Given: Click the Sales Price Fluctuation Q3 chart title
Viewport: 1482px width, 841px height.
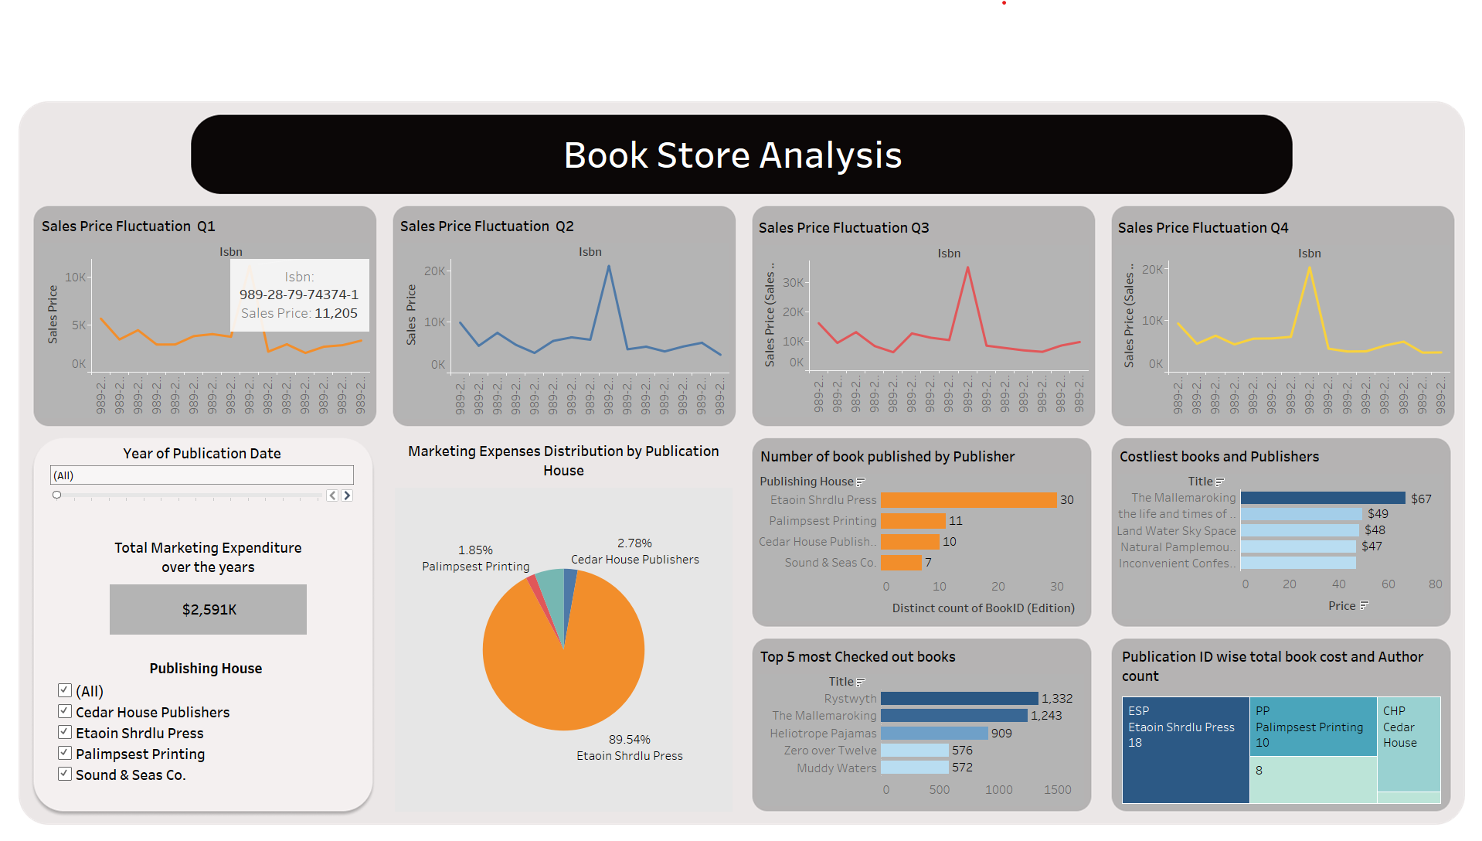Looking at the screenshot, I should coord(844,228).
